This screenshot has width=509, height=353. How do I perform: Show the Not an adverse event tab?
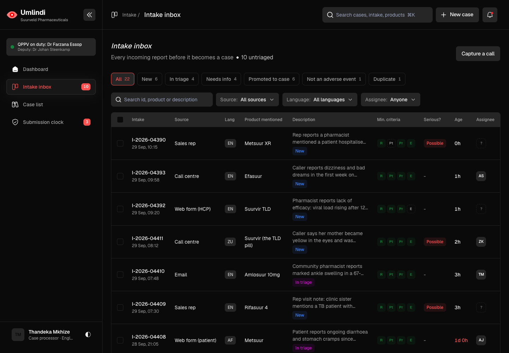[334, 79]
